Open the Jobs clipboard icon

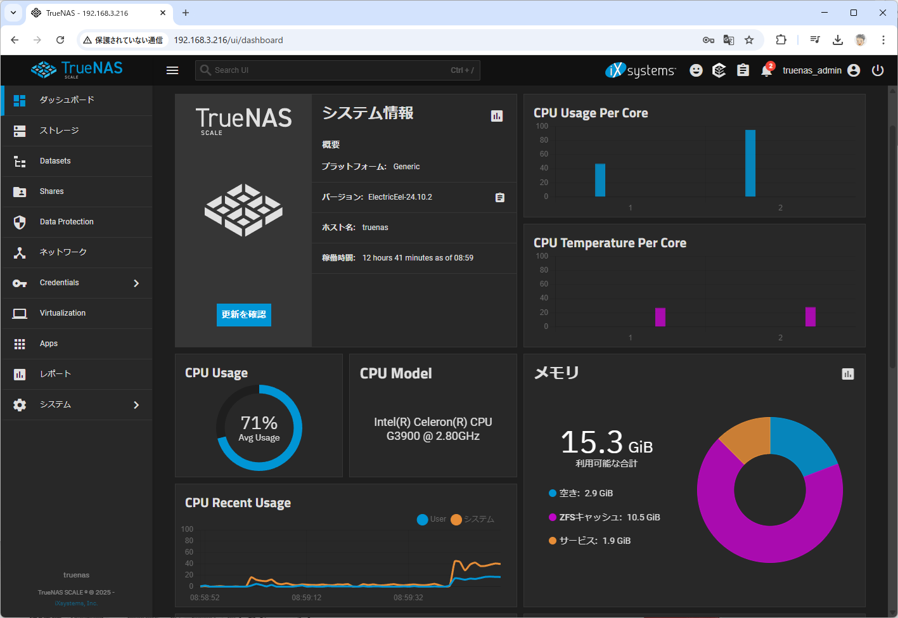743,70
